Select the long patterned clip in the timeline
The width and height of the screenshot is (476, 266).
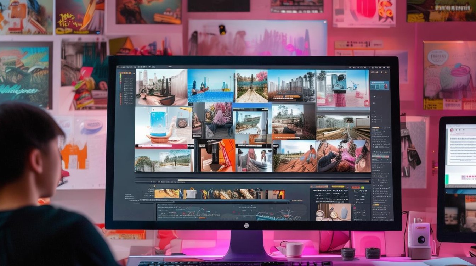point(231,194)
